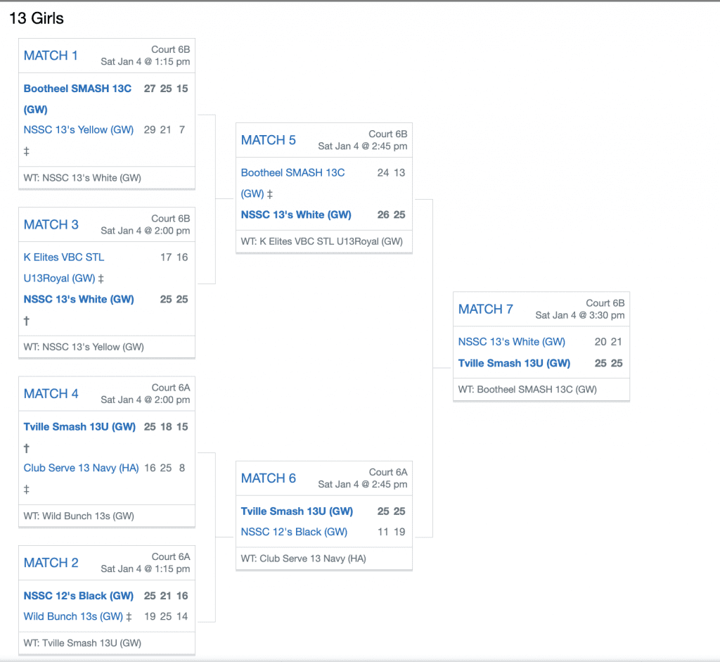
Task: Open the MATCH 6 heading link
Action: click(268, 478)
